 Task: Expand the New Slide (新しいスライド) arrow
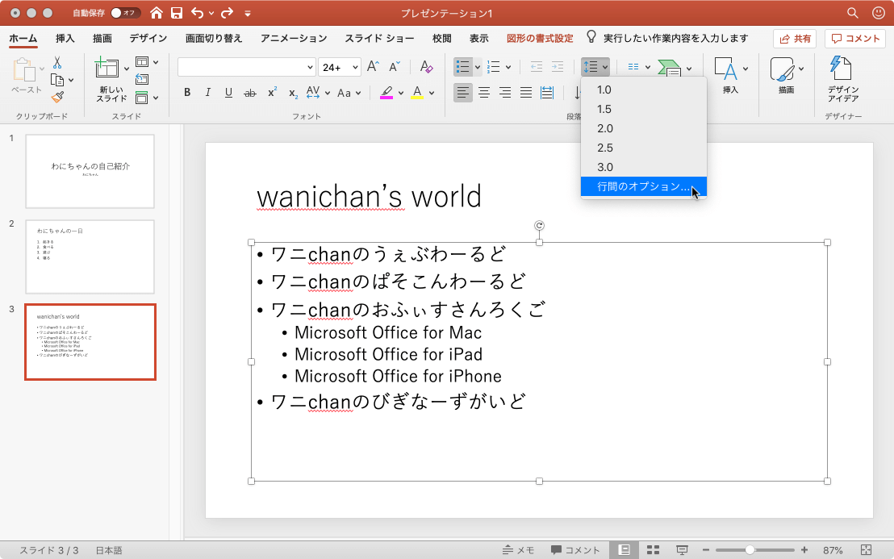tap(127, 69)
